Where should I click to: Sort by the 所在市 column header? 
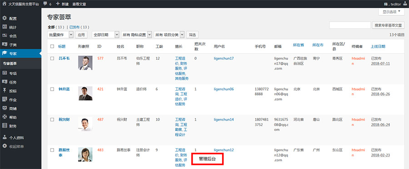(x=318, y=45)
